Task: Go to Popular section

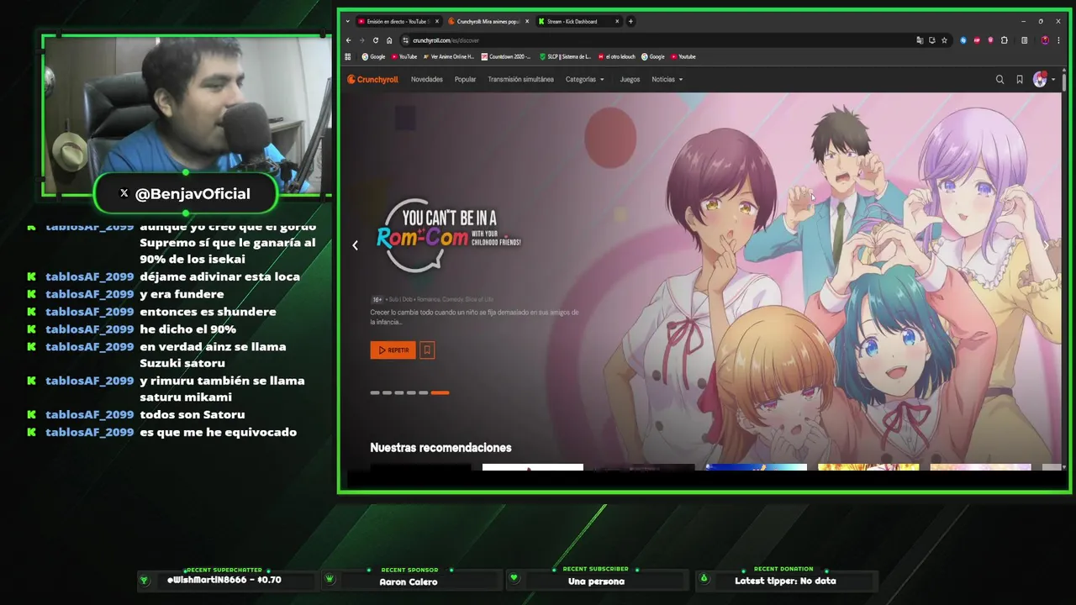Action: point(465,80)
